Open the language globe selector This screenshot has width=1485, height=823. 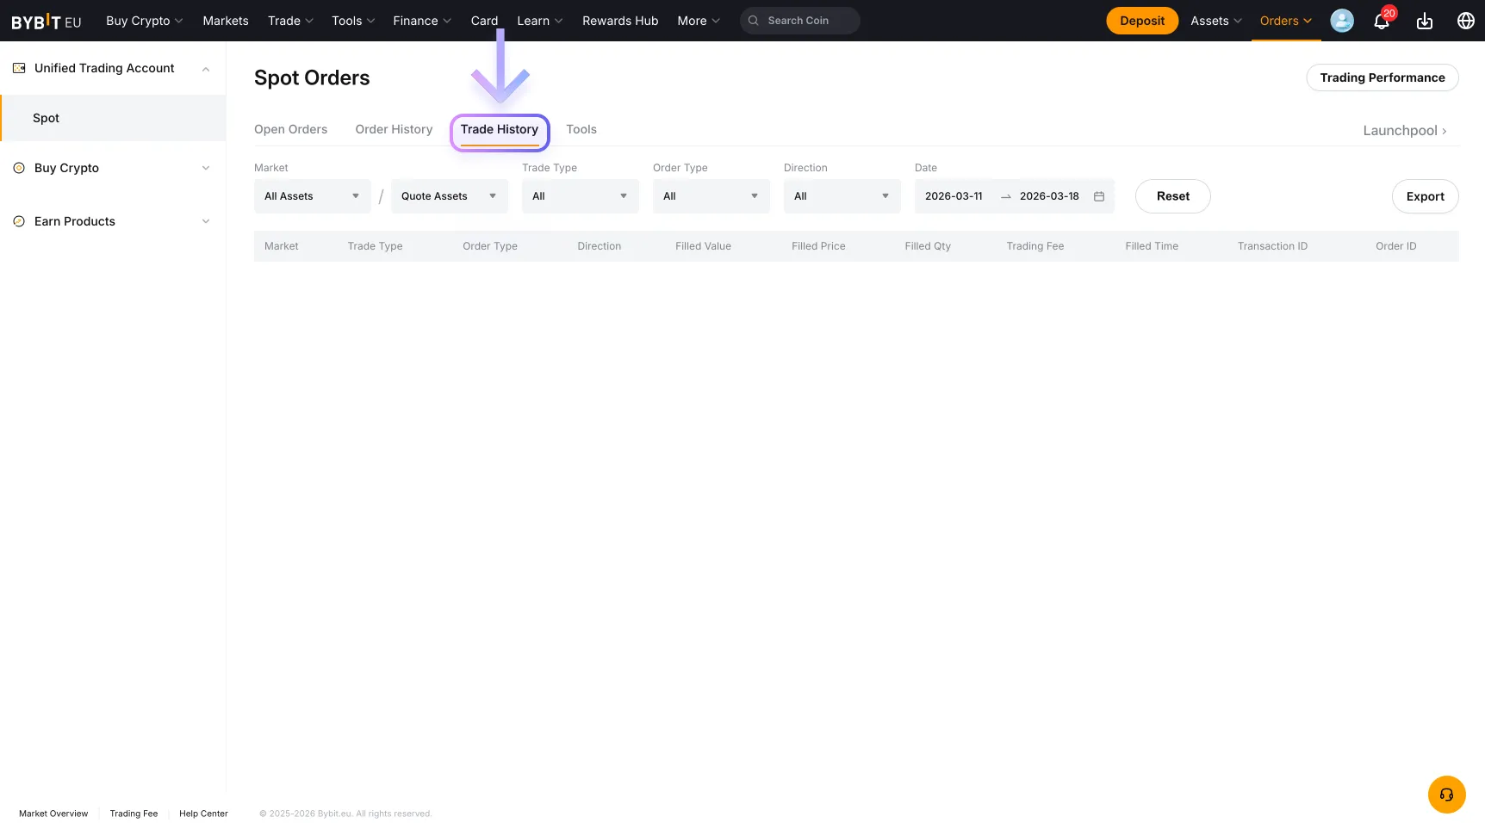tap(1465, 21)
